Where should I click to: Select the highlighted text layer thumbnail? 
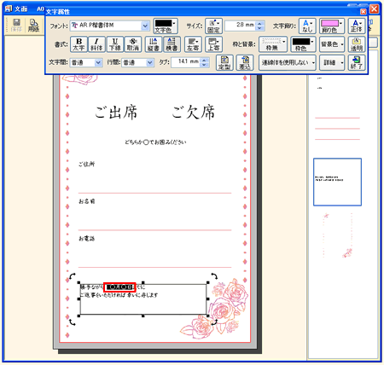(x=337, y=182)
